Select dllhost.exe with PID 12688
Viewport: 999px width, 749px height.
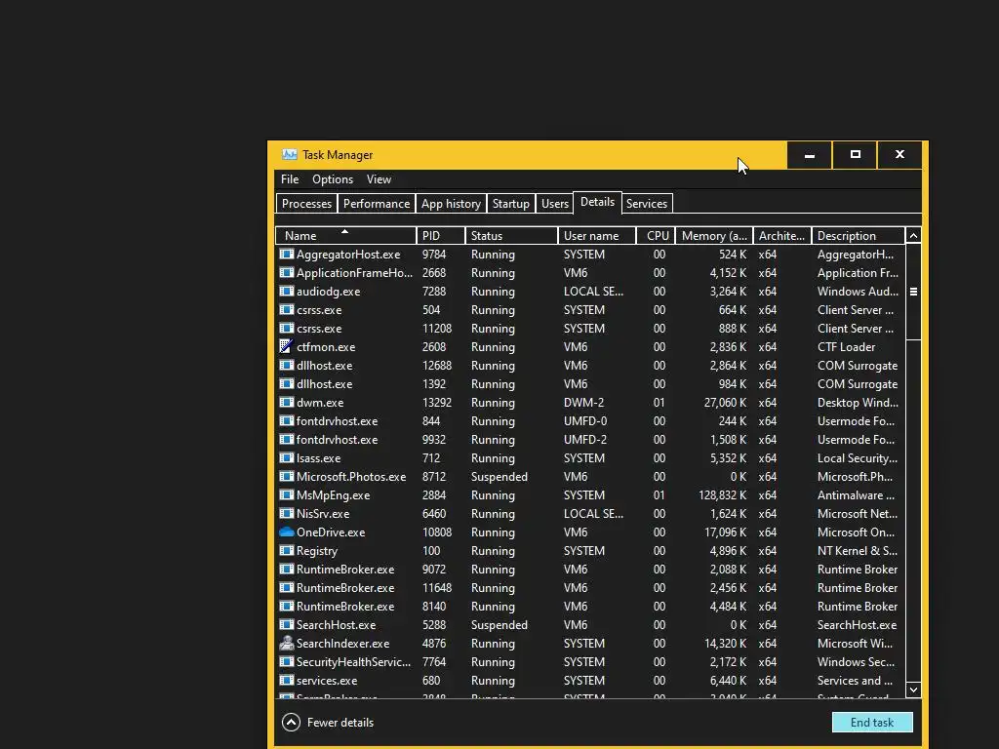pyautogui.click(x=590, y=365)
